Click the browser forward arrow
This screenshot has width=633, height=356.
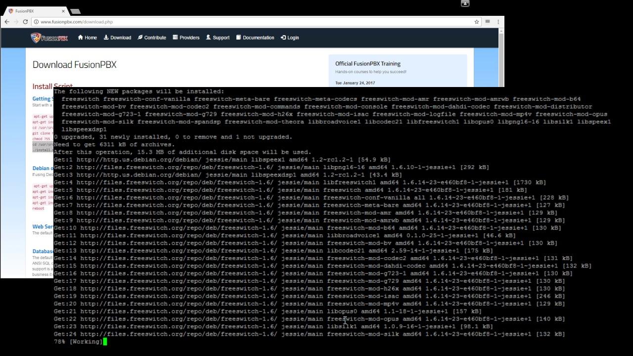click(x=16, y=22)
